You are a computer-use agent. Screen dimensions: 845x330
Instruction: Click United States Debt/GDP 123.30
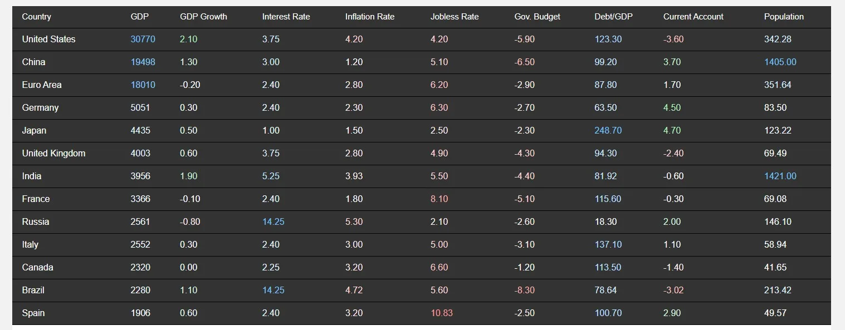pos(608,39)
